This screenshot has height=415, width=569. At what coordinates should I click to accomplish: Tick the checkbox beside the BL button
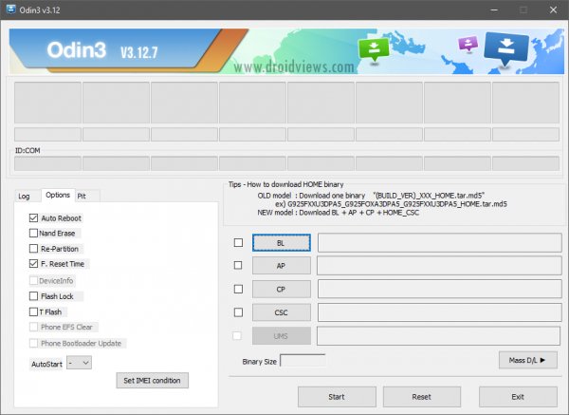[238, 242]
